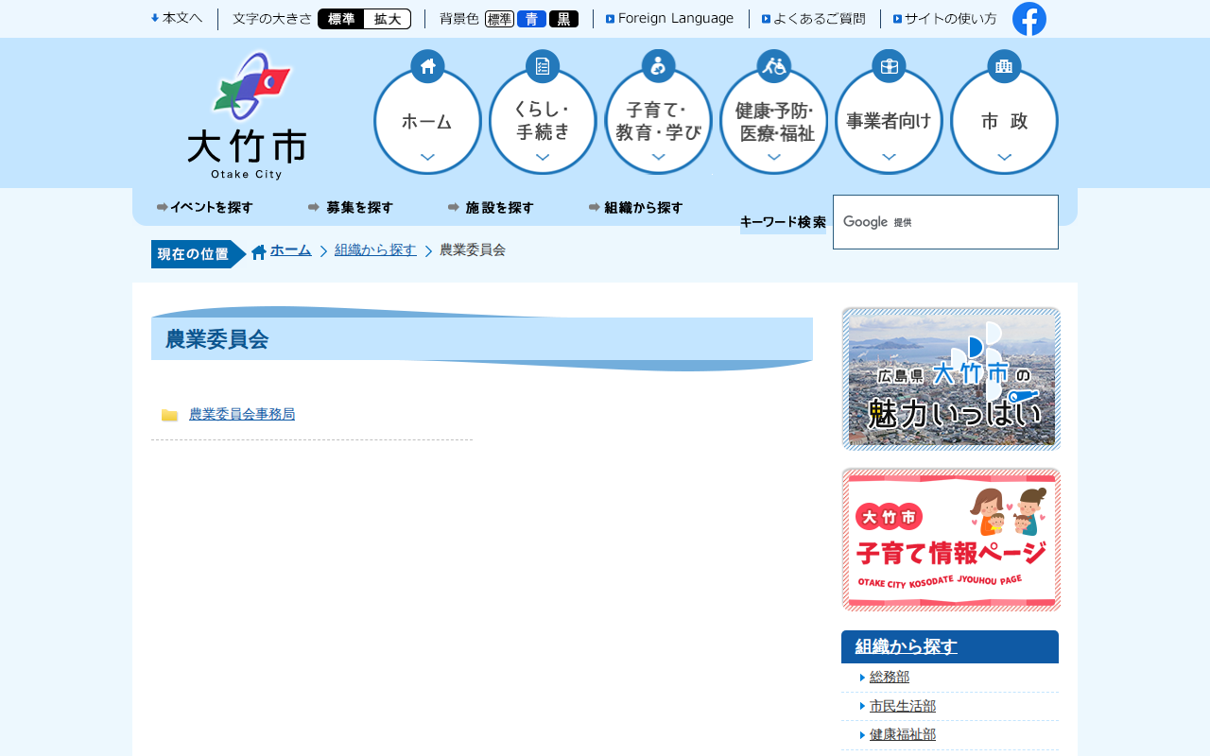Click 募集を探す
Viewport: 1210px width, 756px height.
pos(351,208)
